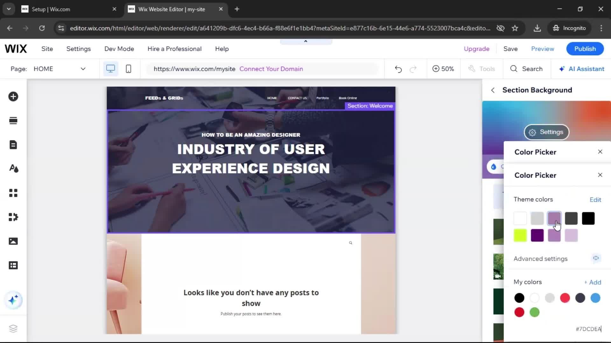611x343 pixels.
Task: Click the Upgrade link
Action: click(476, 49)
